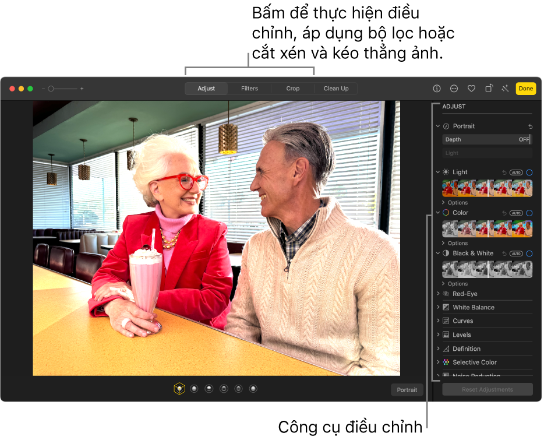This screenshot has height=440, width=544.
Task: Switch to the Clean Up tab
Action: tap(336, 89)
